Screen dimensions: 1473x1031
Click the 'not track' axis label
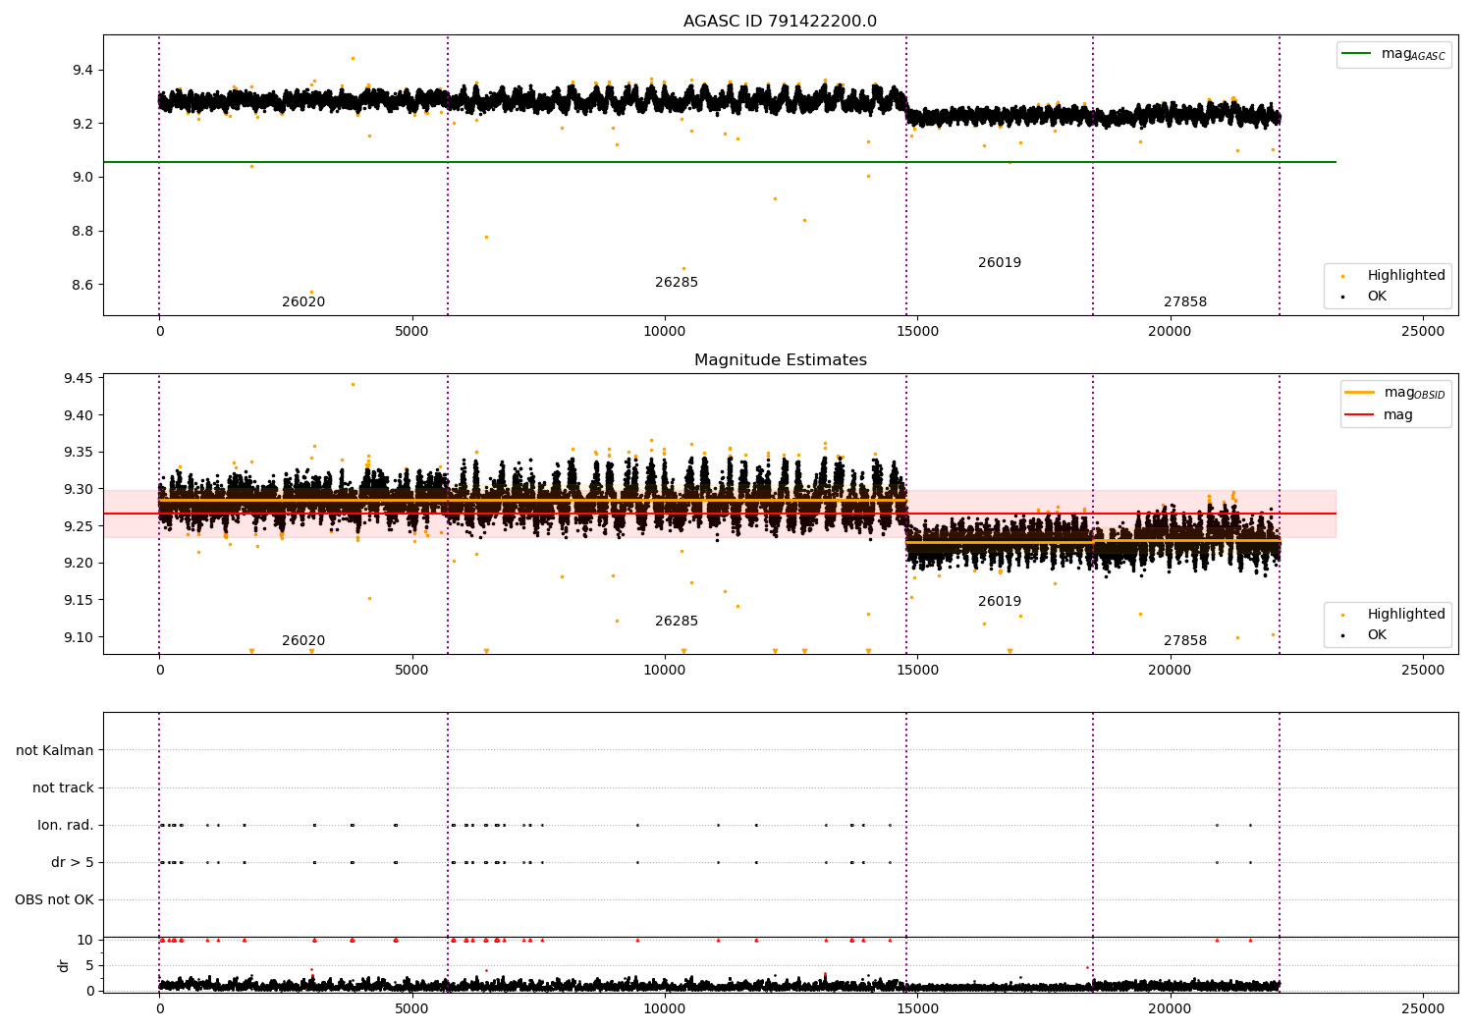[x=63, y=787]
